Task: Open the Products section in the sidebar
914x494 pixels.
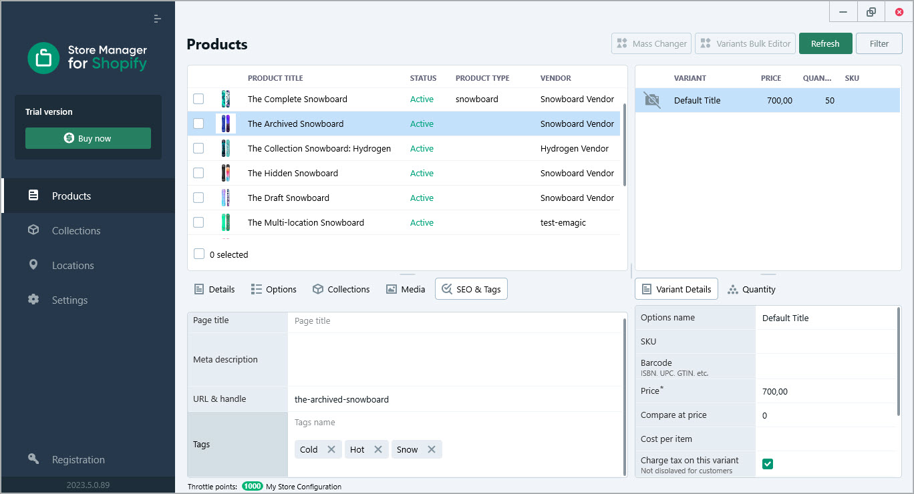Action: tap(88, 196)
